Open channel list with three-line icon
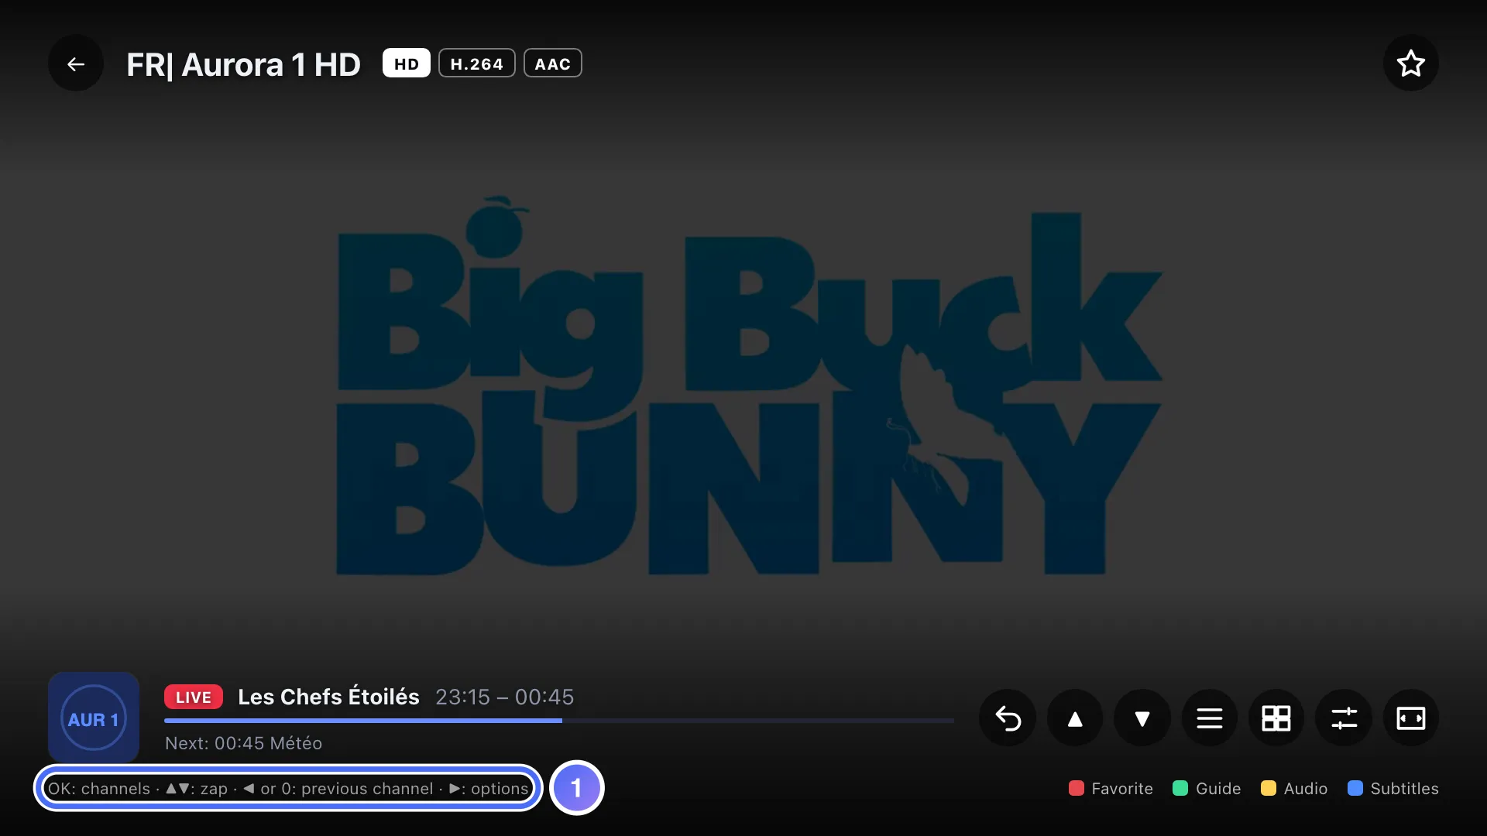 click(x=1209, y=718)
